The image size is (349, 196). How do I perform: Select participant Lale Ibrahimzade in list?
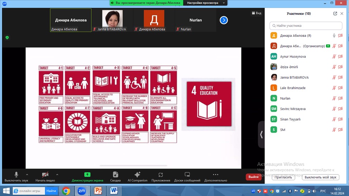306,88
